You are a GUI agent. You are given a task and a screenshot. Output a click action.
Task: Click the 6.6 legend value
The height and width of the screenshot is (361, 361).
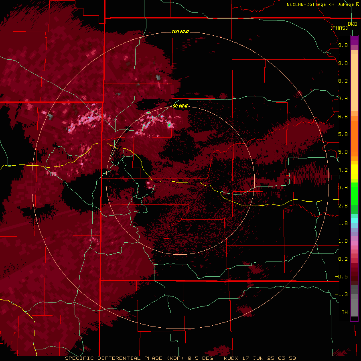pos(343,117)
